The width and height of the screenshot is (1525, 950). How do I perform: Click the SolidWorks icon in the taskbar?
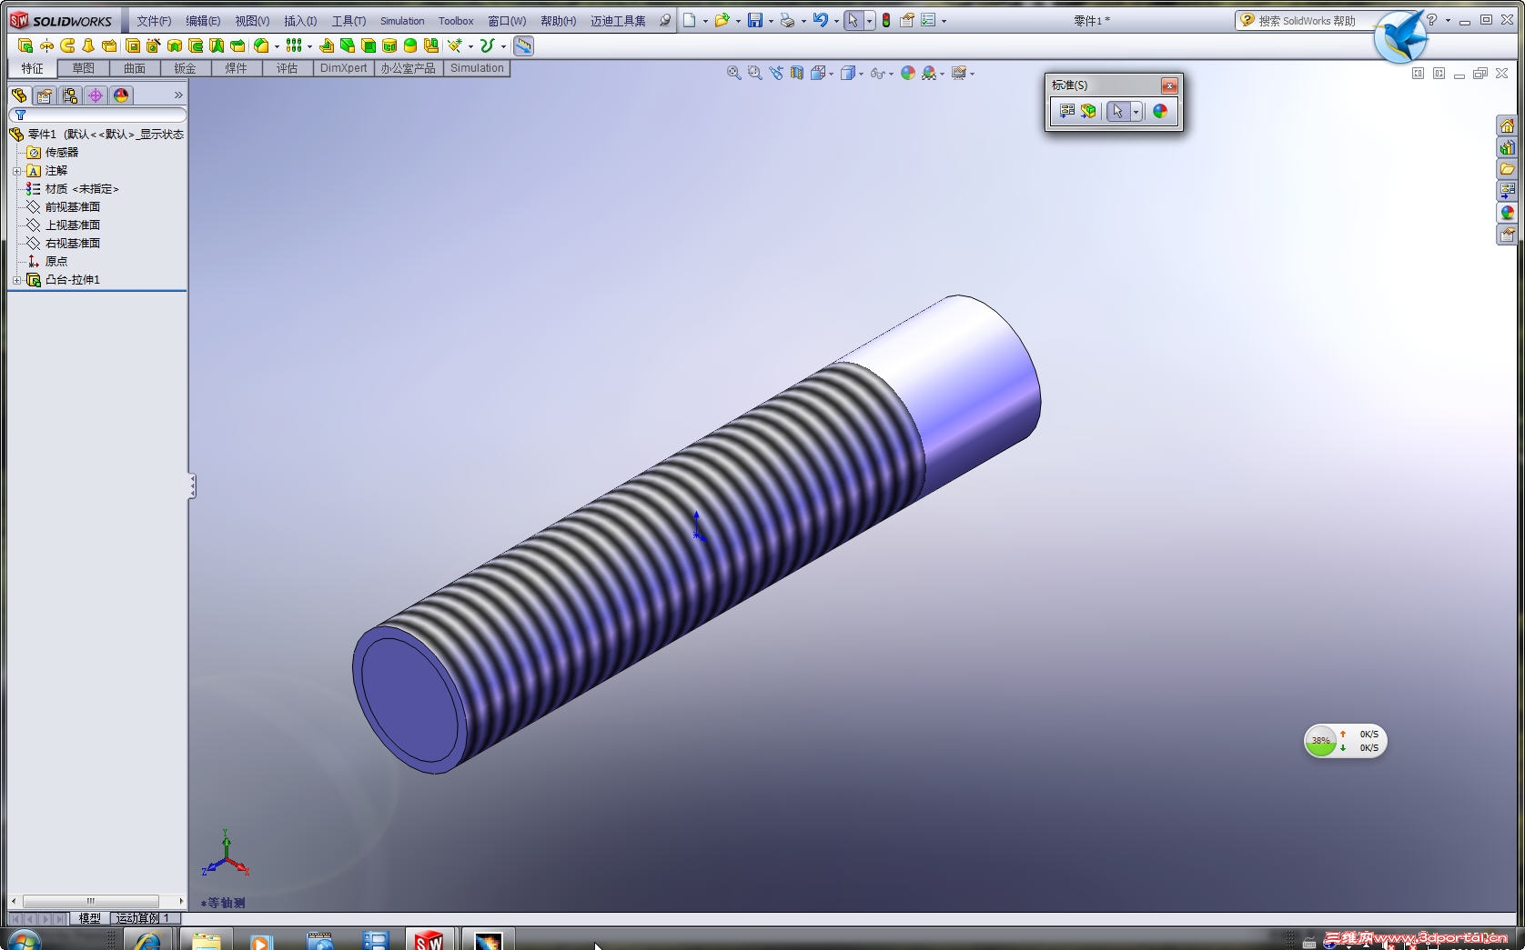click(x=429, y=940)
